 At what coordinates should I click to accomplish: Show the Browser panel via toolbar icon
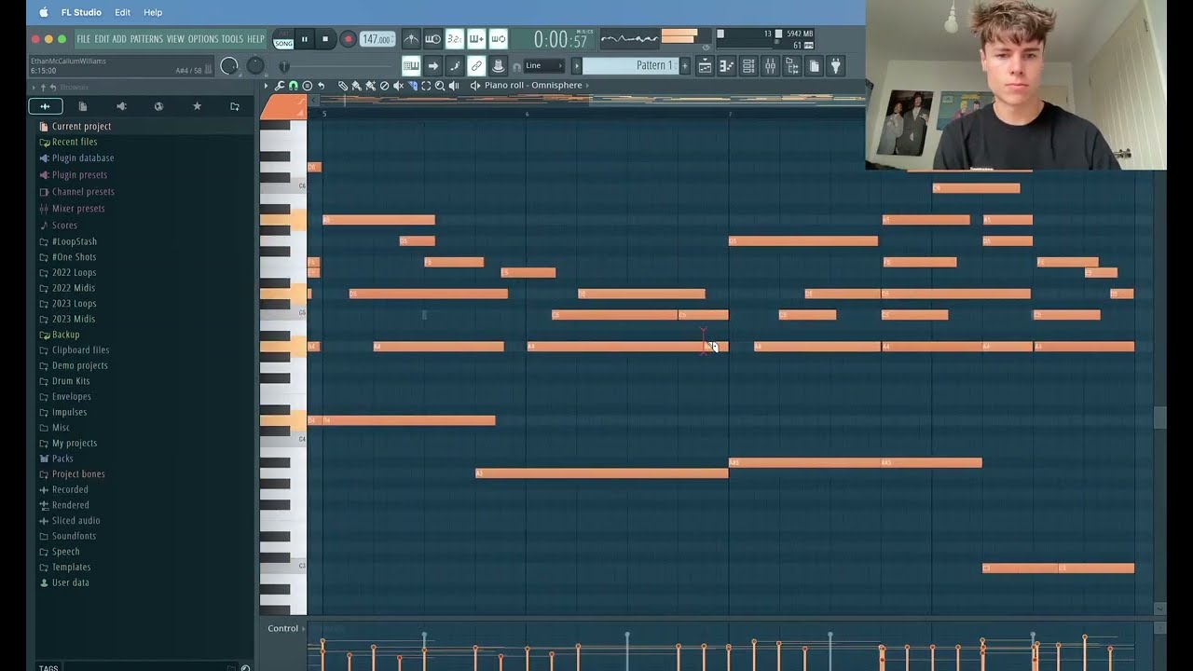(x=791, y=66)
